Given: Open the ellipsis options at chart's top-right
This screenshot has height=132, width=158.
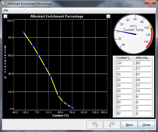Looking at the screenshot, I should click(x=108, y=16).
